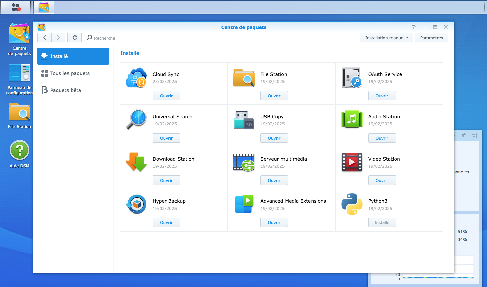Click the USB Copy package icon
487x287 pixels.
pyautogui.click(x=244, y=120)
